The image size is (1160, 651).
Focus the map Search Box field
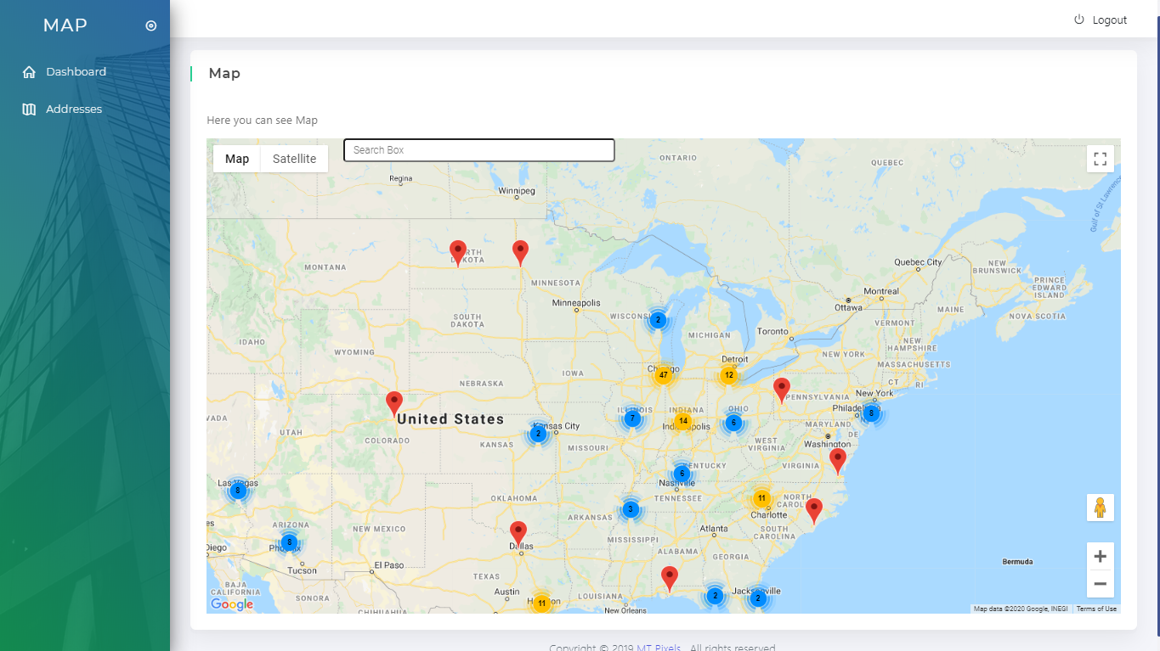click(479, 150)
